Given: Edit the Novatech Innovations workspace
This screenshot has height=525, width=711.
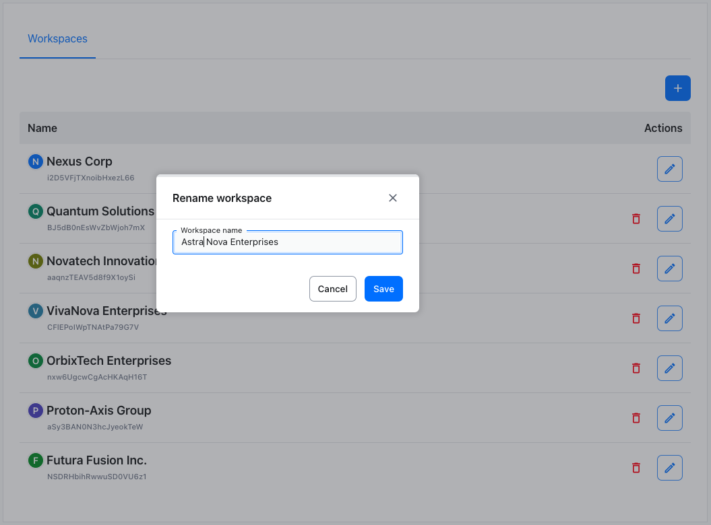Looking at the screenshot, I should point(669,269).
